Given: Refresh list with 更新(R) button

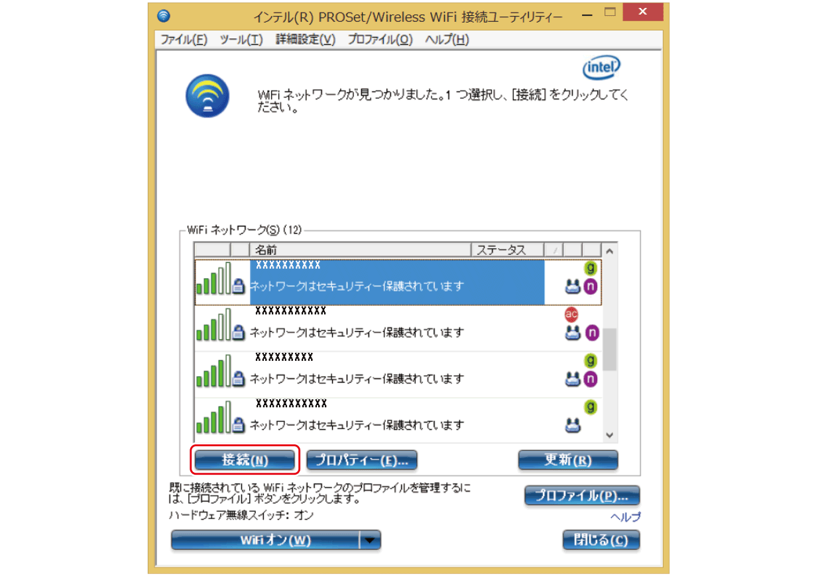Looking at the screenshot, I should [x=568, y=460].
